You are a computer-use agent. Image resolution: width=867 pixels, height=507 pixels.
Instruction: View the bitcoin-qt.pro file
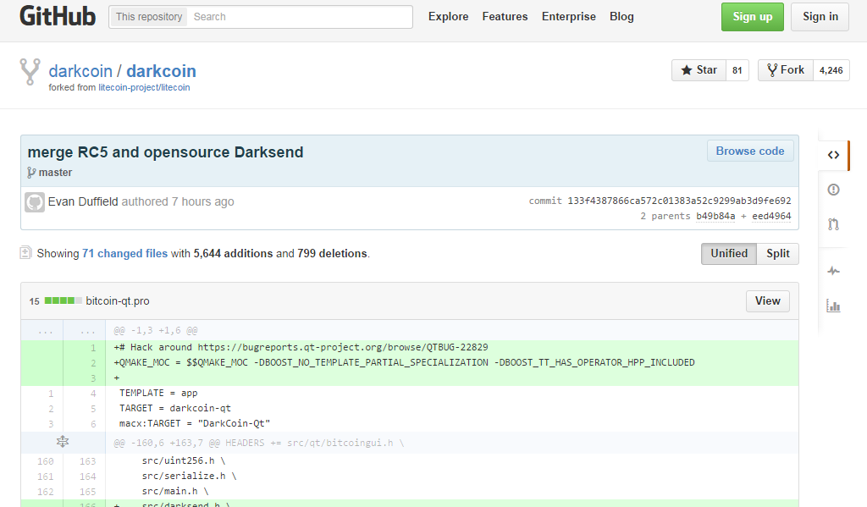tap(767, 301)
